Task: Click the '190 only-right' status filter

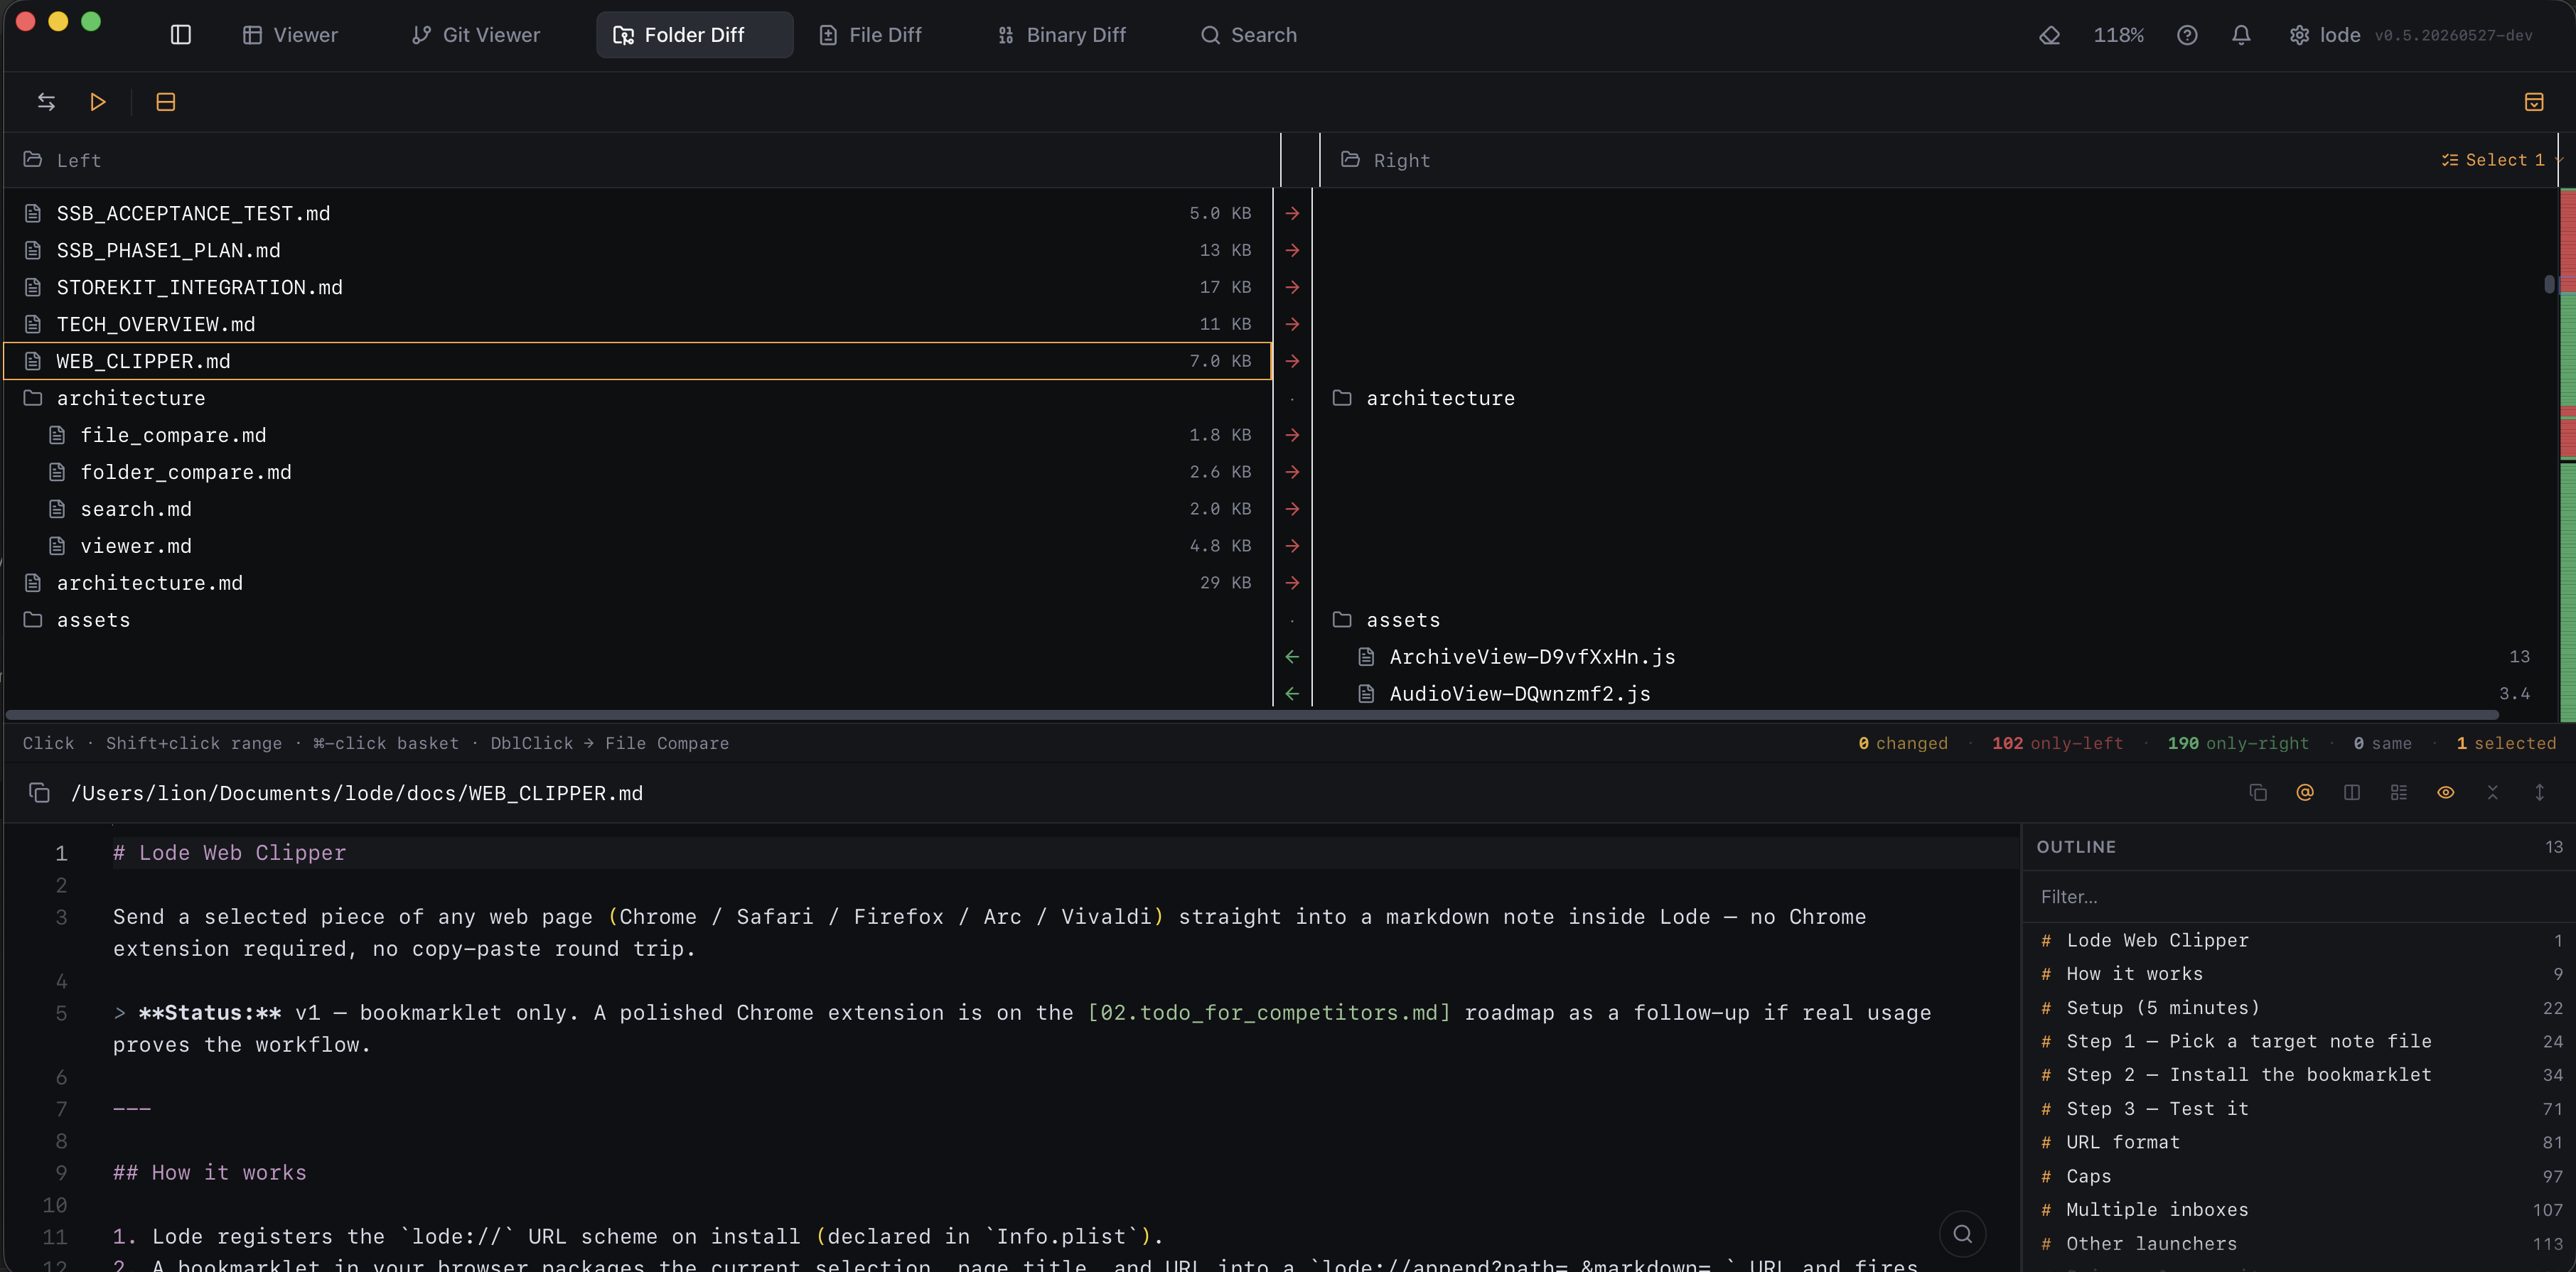Action: pos(2238,744)
